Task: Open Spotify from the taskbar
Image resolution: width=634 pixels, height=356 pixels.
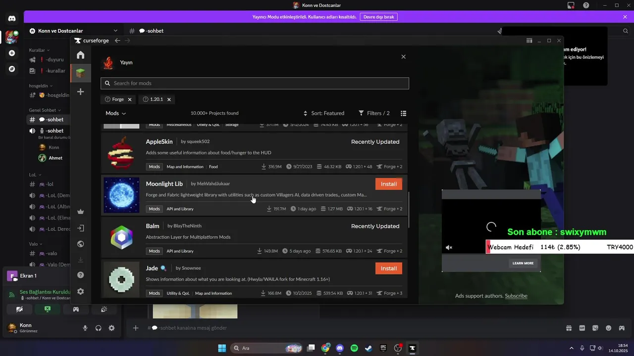Action: tap(354, 348)
